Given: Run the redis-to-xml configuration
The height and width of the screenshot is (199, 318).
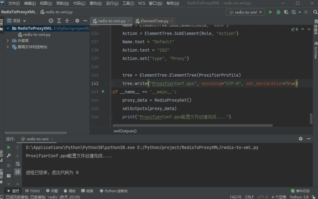Looking at the screenshot, I should [x=270, y=12].
